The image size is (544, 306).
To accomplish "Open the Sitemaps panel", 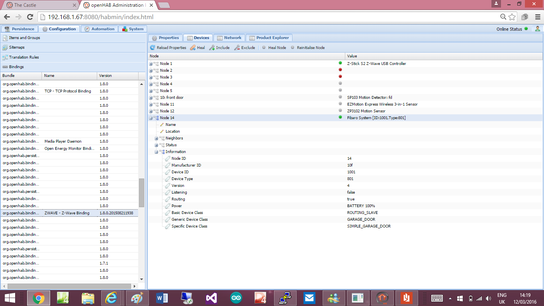I will click(73, 47).
